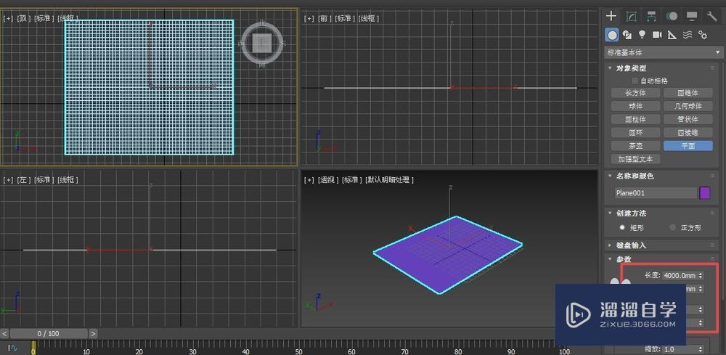Viewport: 726px width, 355px height.
Task: Open the Modify command panel tab
Action: pos(631,16)
